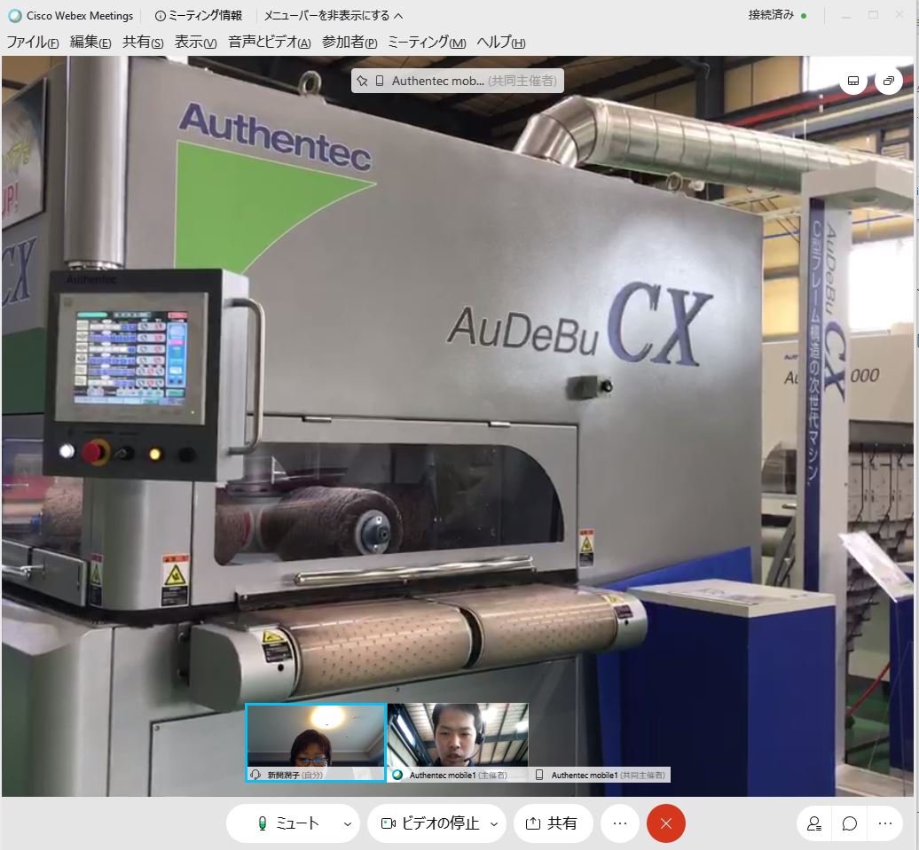Stop the camera with ビデオの停止
The width and height of the screenshot is (919, 850).
431,823
